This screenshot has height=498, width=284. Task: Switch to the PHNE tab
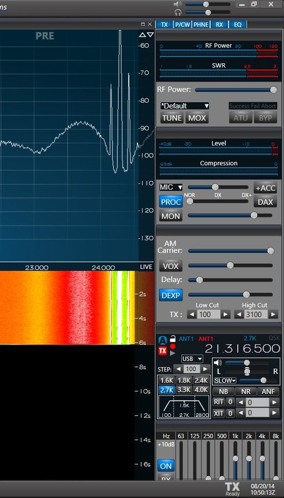click(201, 24)
